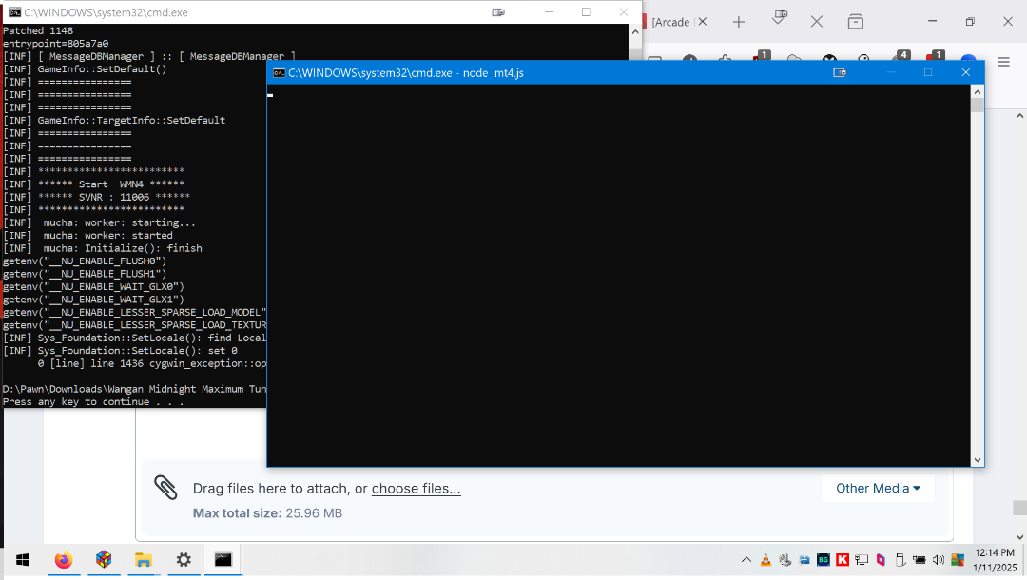
Task: Click the red K tray icon
Action: tap(843, 560)
